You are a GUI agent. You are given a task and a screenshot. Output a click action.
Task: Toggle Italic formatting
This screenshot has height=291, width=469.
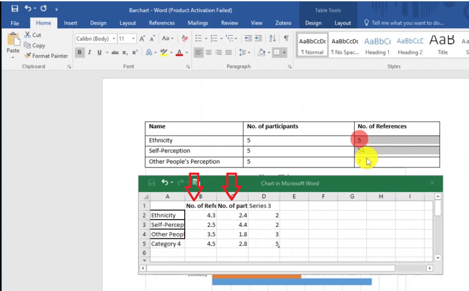click(89, 53)
